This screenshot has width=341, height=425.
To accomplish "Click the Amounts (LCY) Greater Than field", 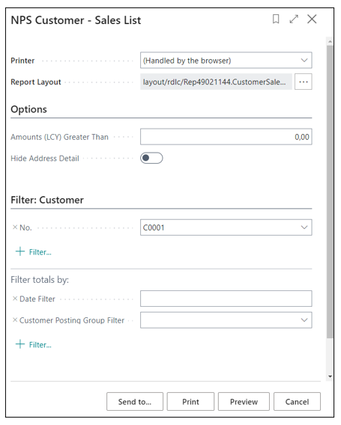I will tap(226, 137).
